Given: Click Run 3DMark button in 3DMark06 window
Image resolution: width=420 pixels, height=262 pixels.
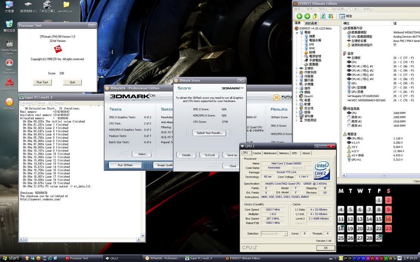Looking at the screenshot, I should (x=125, y=165).
